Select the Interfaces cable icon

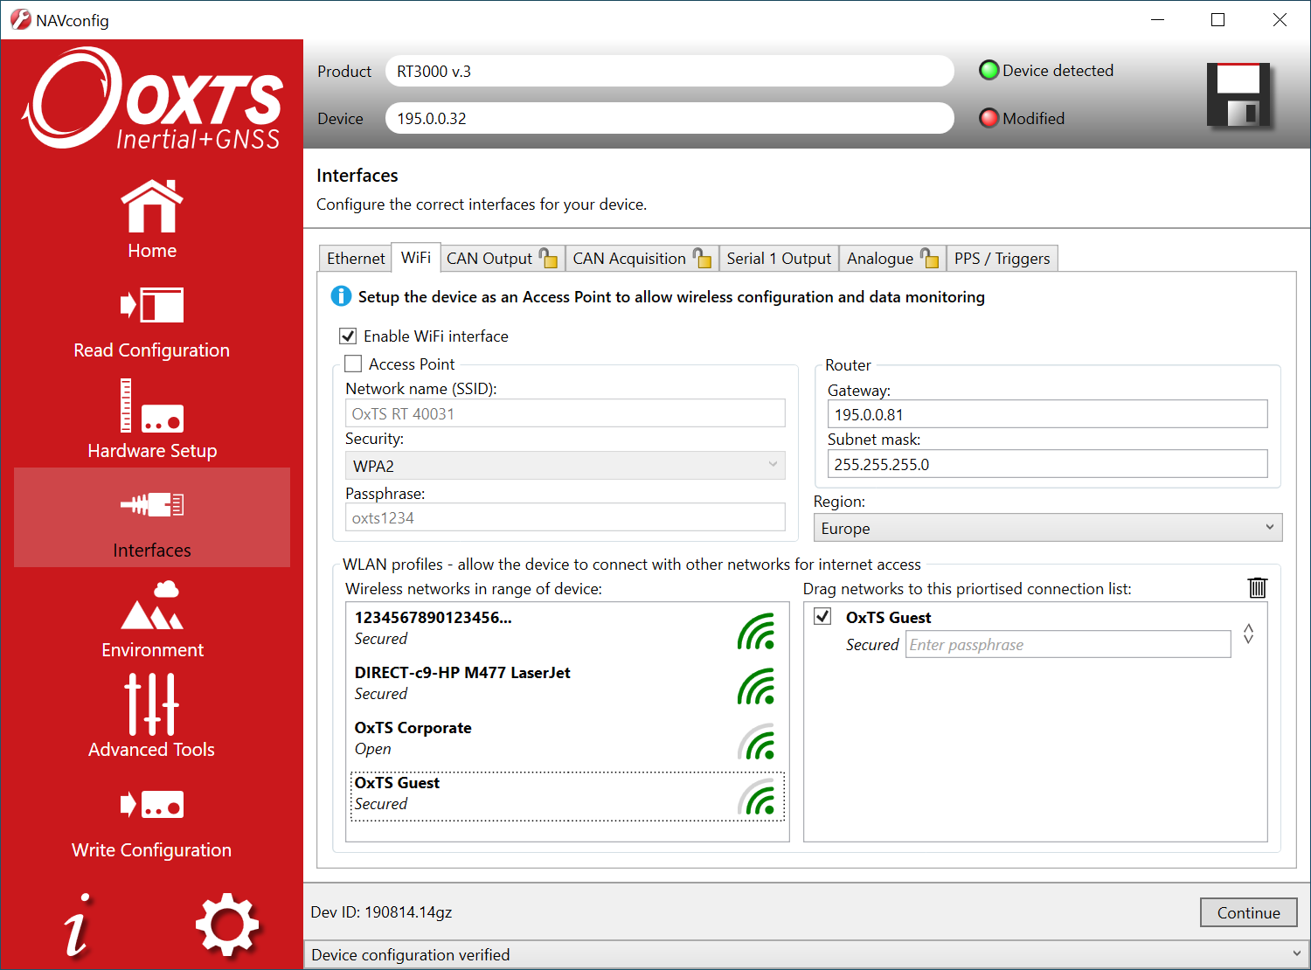(x=152, y=504)
